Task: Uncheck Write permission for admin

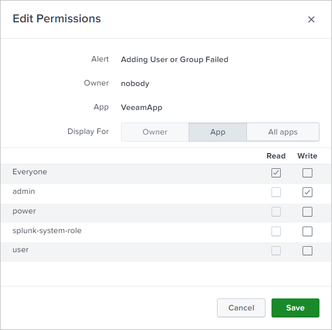Action: point(307,192)
